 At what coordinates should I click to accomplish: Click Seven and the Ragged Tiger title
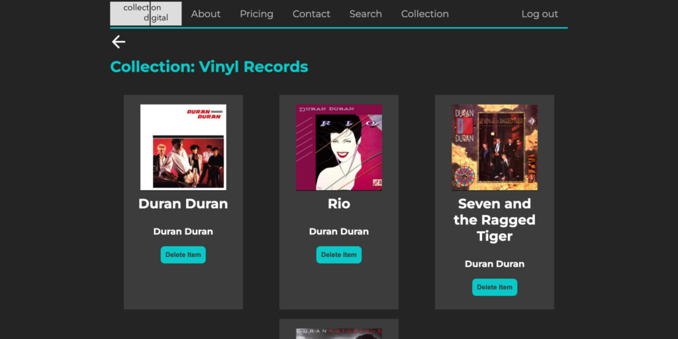tap(495, 220)
